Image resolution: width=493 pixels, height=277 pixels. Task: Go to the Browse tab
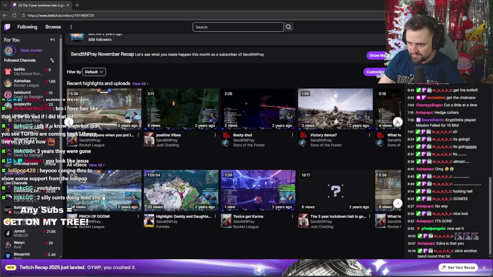[53, 27]
